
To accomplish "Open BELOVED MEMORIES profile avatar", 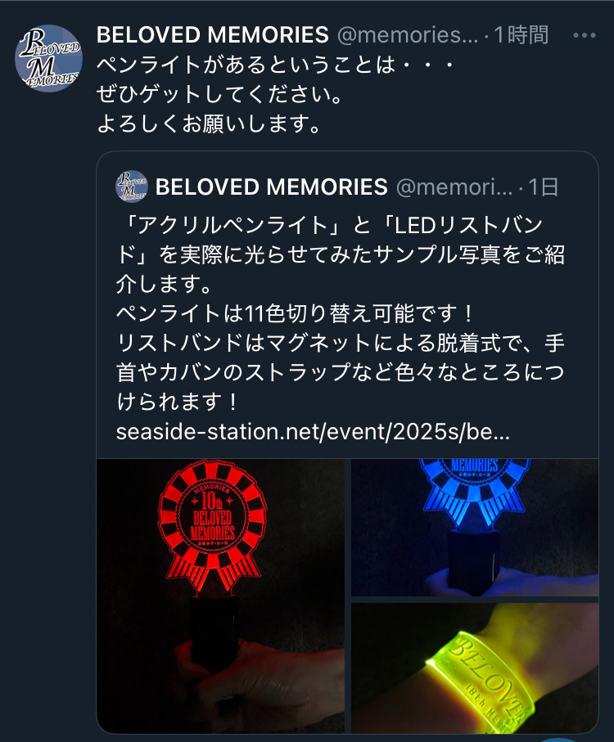I will (x=49, y=58).
